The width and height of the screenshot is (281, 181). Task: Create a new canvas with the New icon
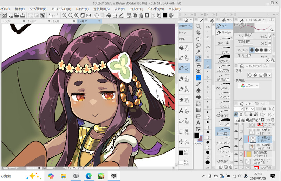(11, 15)
